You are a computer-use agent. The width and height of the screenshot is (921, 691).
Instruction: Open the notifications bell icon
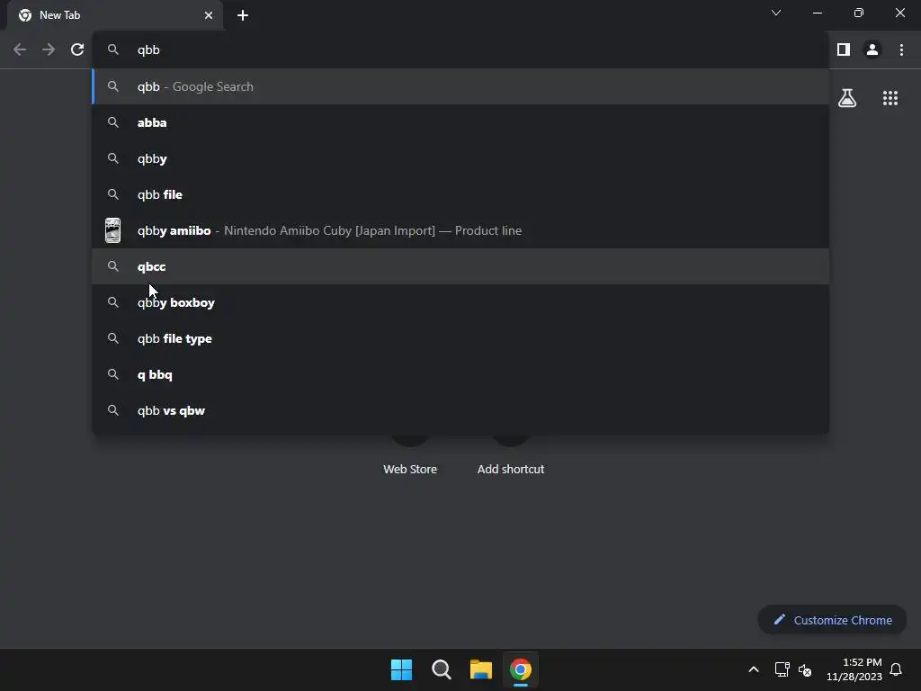(896, 669)
